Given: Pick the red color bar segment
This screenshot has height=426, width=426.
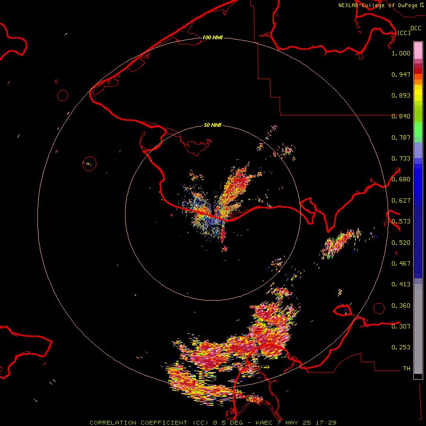Looking at the screenshot, I should [x=418, y=71].
